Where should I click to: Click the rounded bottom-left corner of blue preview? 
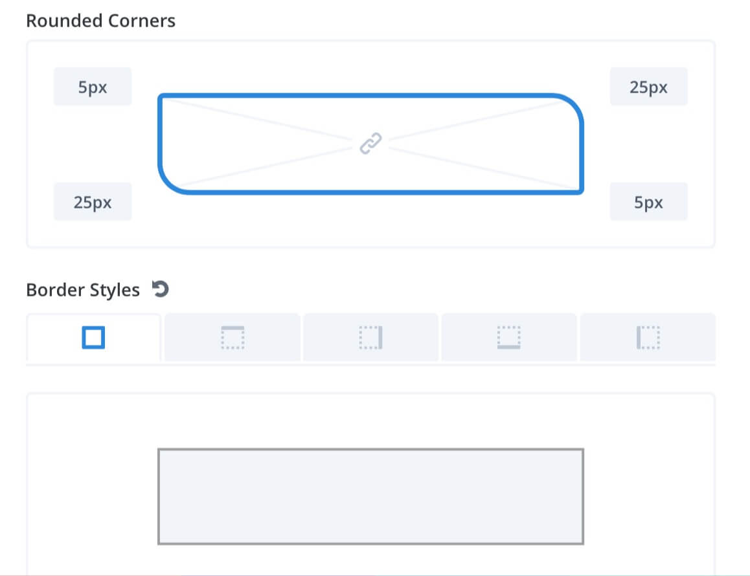pyautogui.click(x=171, y=182)
